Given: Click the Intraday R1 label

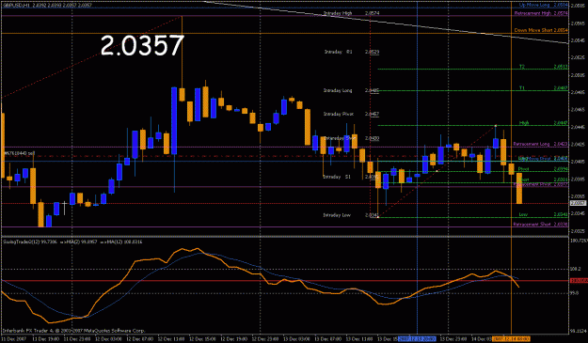Looking at the screenshot, I should tap(339, 52).
